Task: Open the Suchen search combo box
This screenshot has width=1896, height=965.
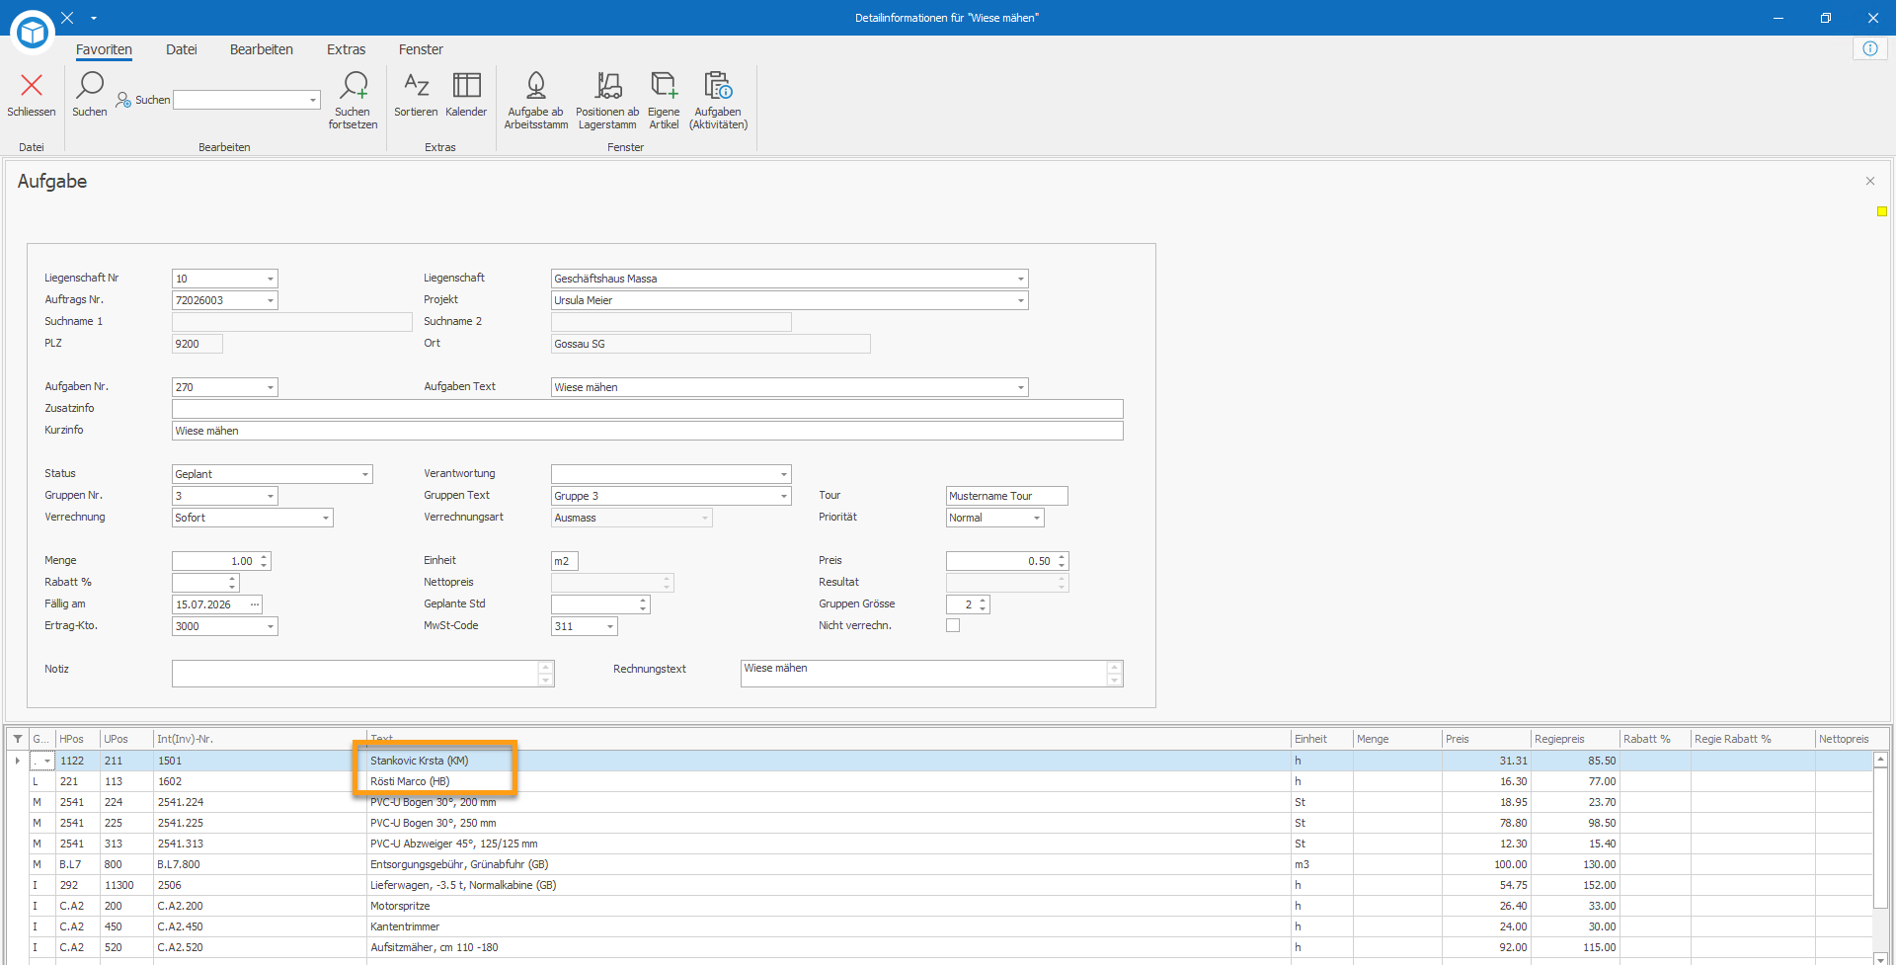Action: click(247, 100)
